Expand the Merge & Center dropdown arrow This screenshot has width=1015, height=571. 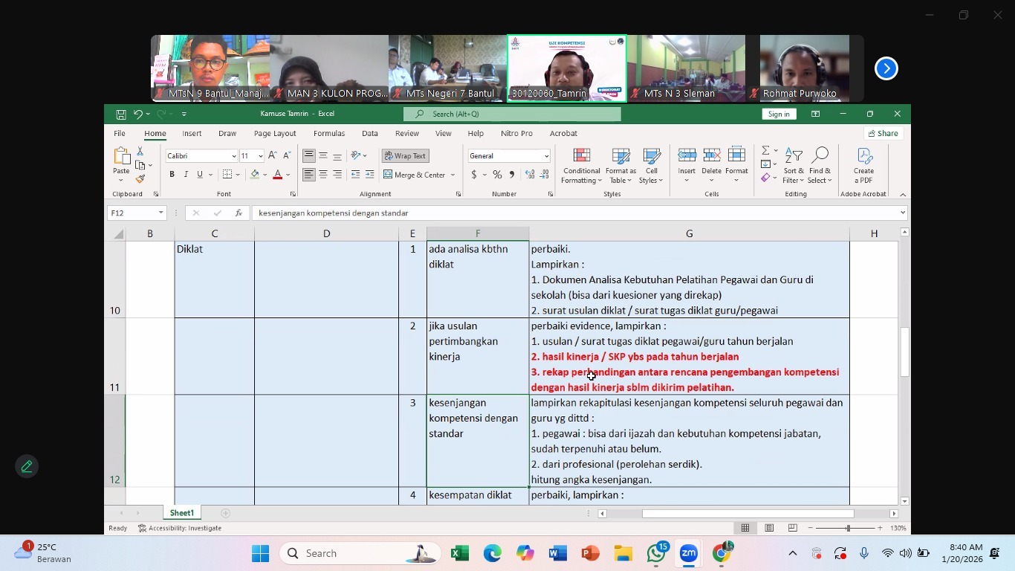(x=452, y=175)
